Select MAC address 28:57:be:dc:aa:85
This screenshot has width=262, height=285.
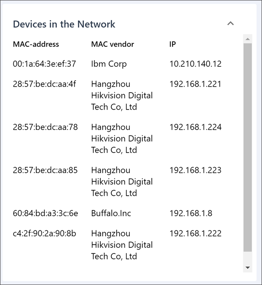point(45,170)
